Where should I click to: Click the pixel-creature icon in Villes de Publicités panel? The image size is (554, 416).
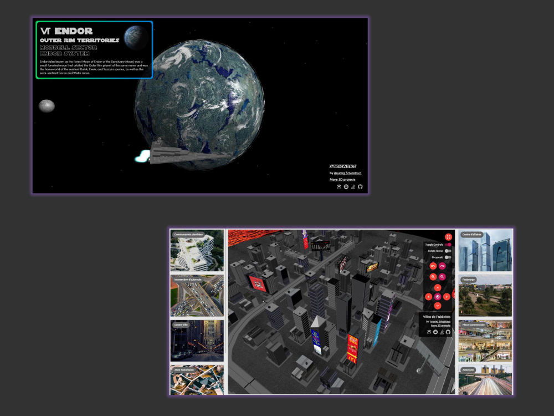(429, 332)
